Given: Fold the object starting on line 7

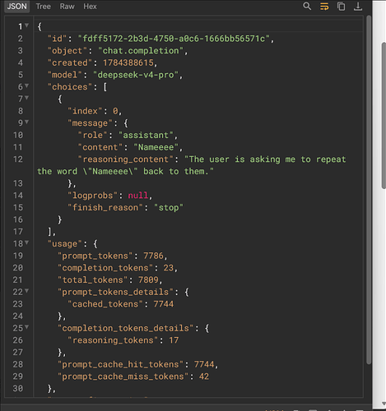Looking at the screenshot, I should click(26, 98).
